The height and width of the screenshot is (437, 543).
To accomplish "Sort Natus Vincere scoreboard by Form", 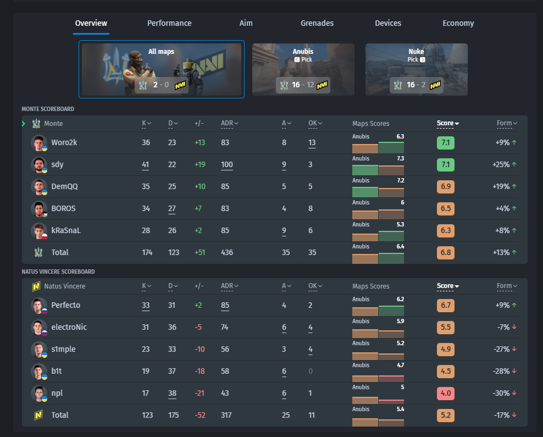I will coord(507,286).
